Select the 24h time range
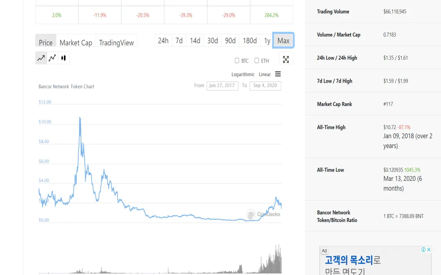This screenshot has height=275, width=441. 163,40
